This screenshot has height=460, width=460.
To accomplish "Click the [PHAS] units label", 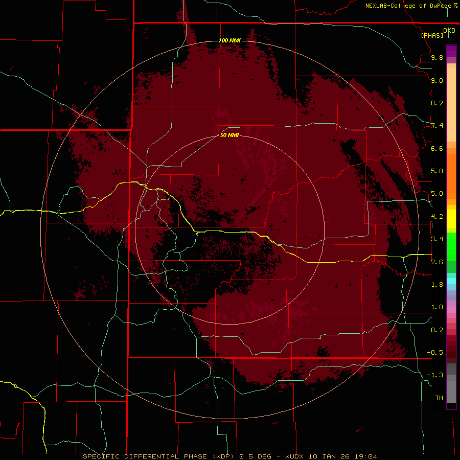I will click(x=432, y=35).
